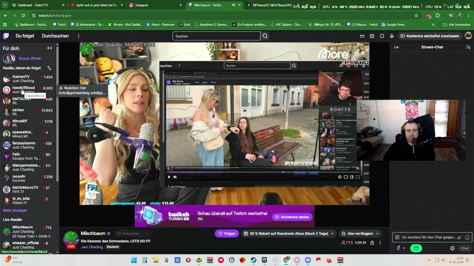
Task: Open the browser extensions puzzle icon
Action: 437,16
